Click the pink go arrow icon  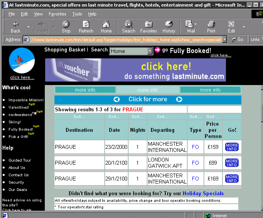coord(158,50)
